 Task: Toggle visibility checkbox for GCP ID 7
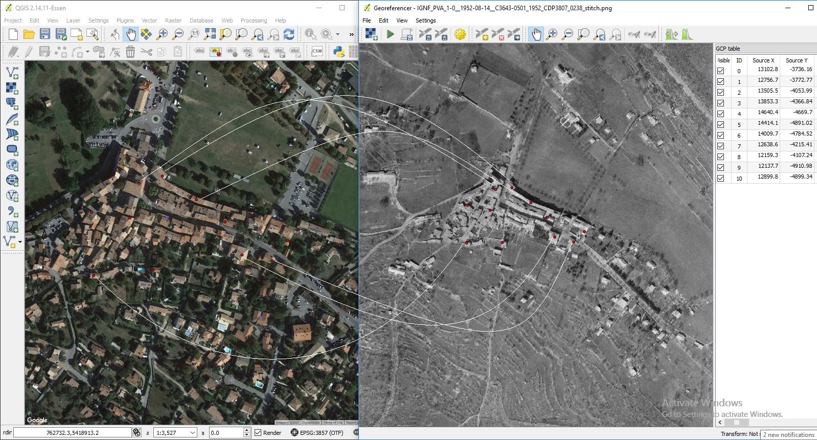pyautogui.click(x=720, y=146)
